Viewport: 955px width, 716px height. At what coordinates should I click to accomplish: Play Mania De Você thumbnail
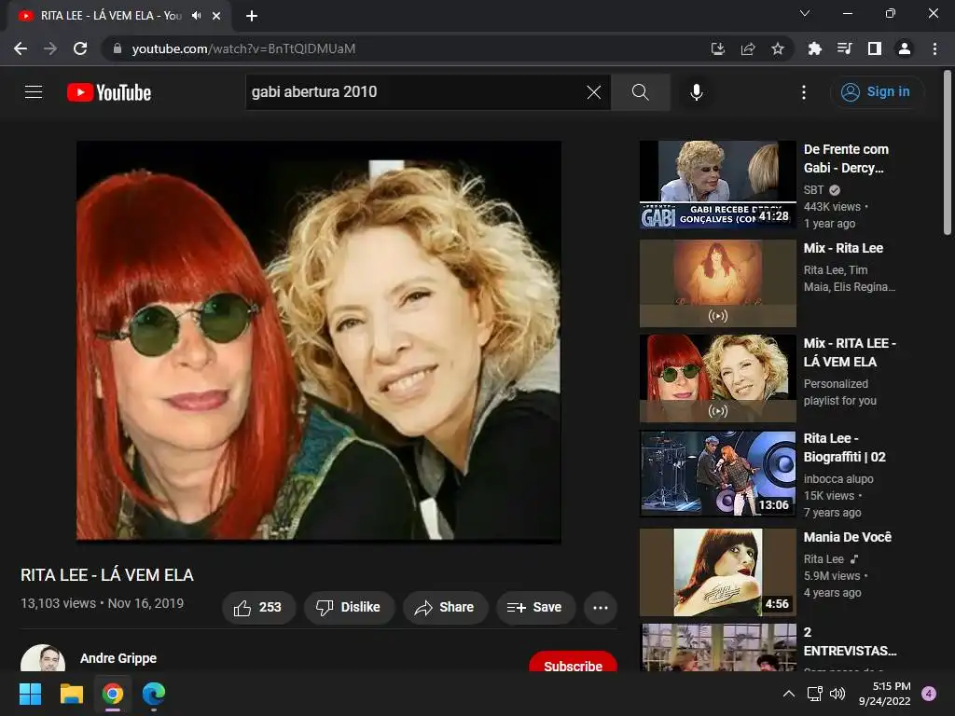click(717, 572)
